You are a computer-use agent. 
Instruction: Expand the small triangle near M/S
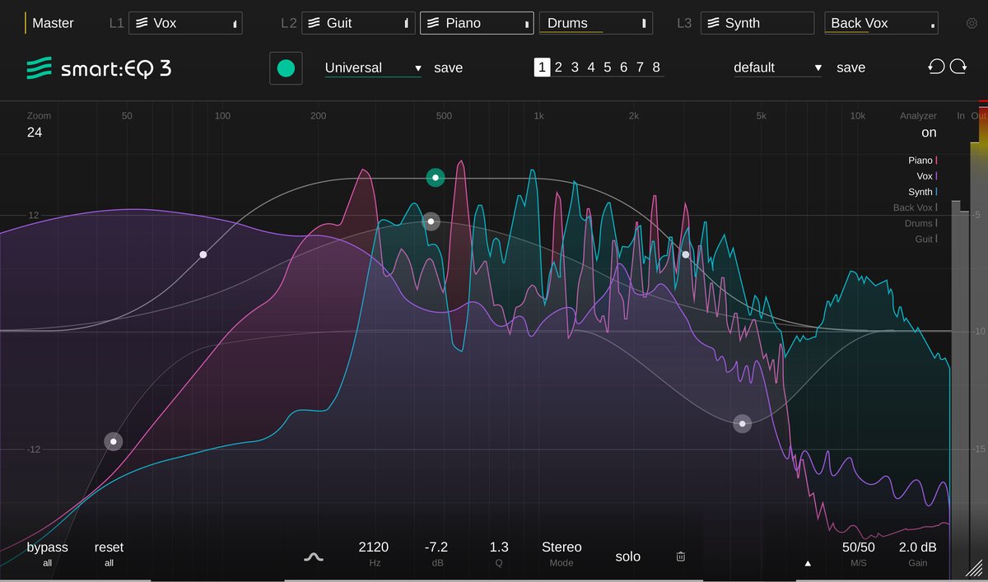[808, 564]
